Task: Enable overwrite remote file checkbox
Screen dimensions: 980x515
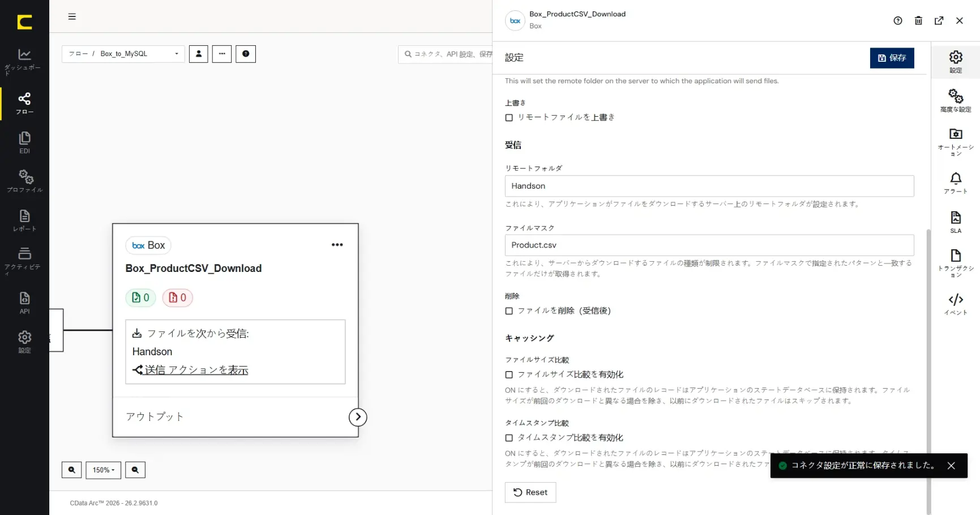Action: 509,118
